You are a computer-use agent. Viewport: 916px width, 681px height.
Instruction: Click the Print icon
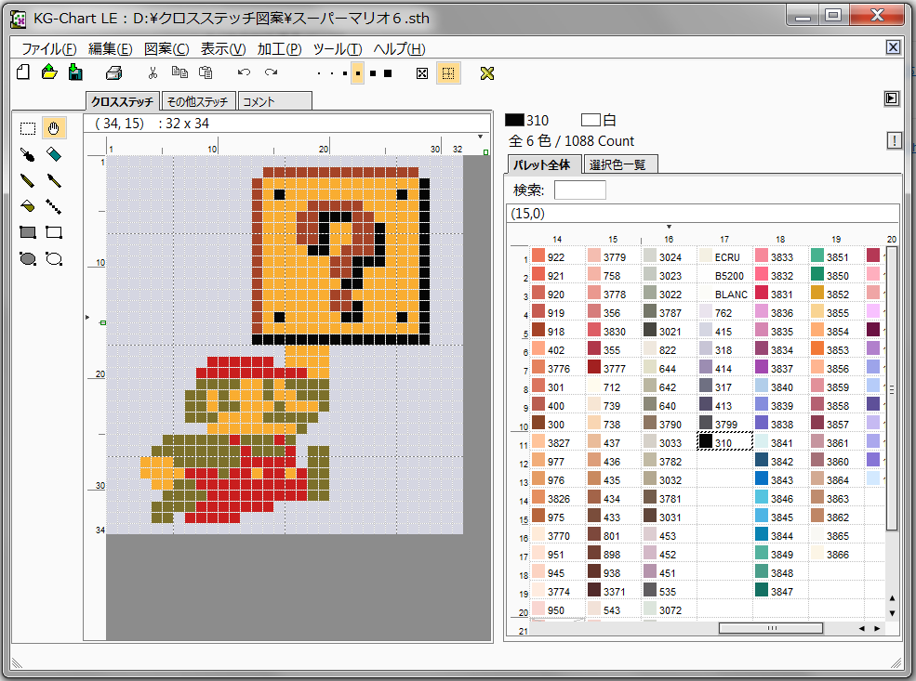(x=113, y=73)
